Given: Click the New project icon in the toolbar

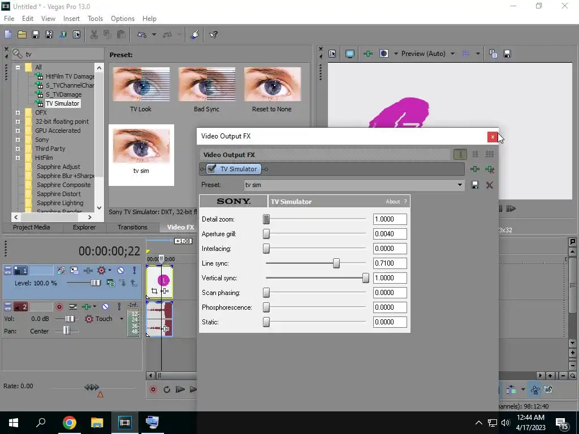Looking at the screenshot, I should point(8,34).
